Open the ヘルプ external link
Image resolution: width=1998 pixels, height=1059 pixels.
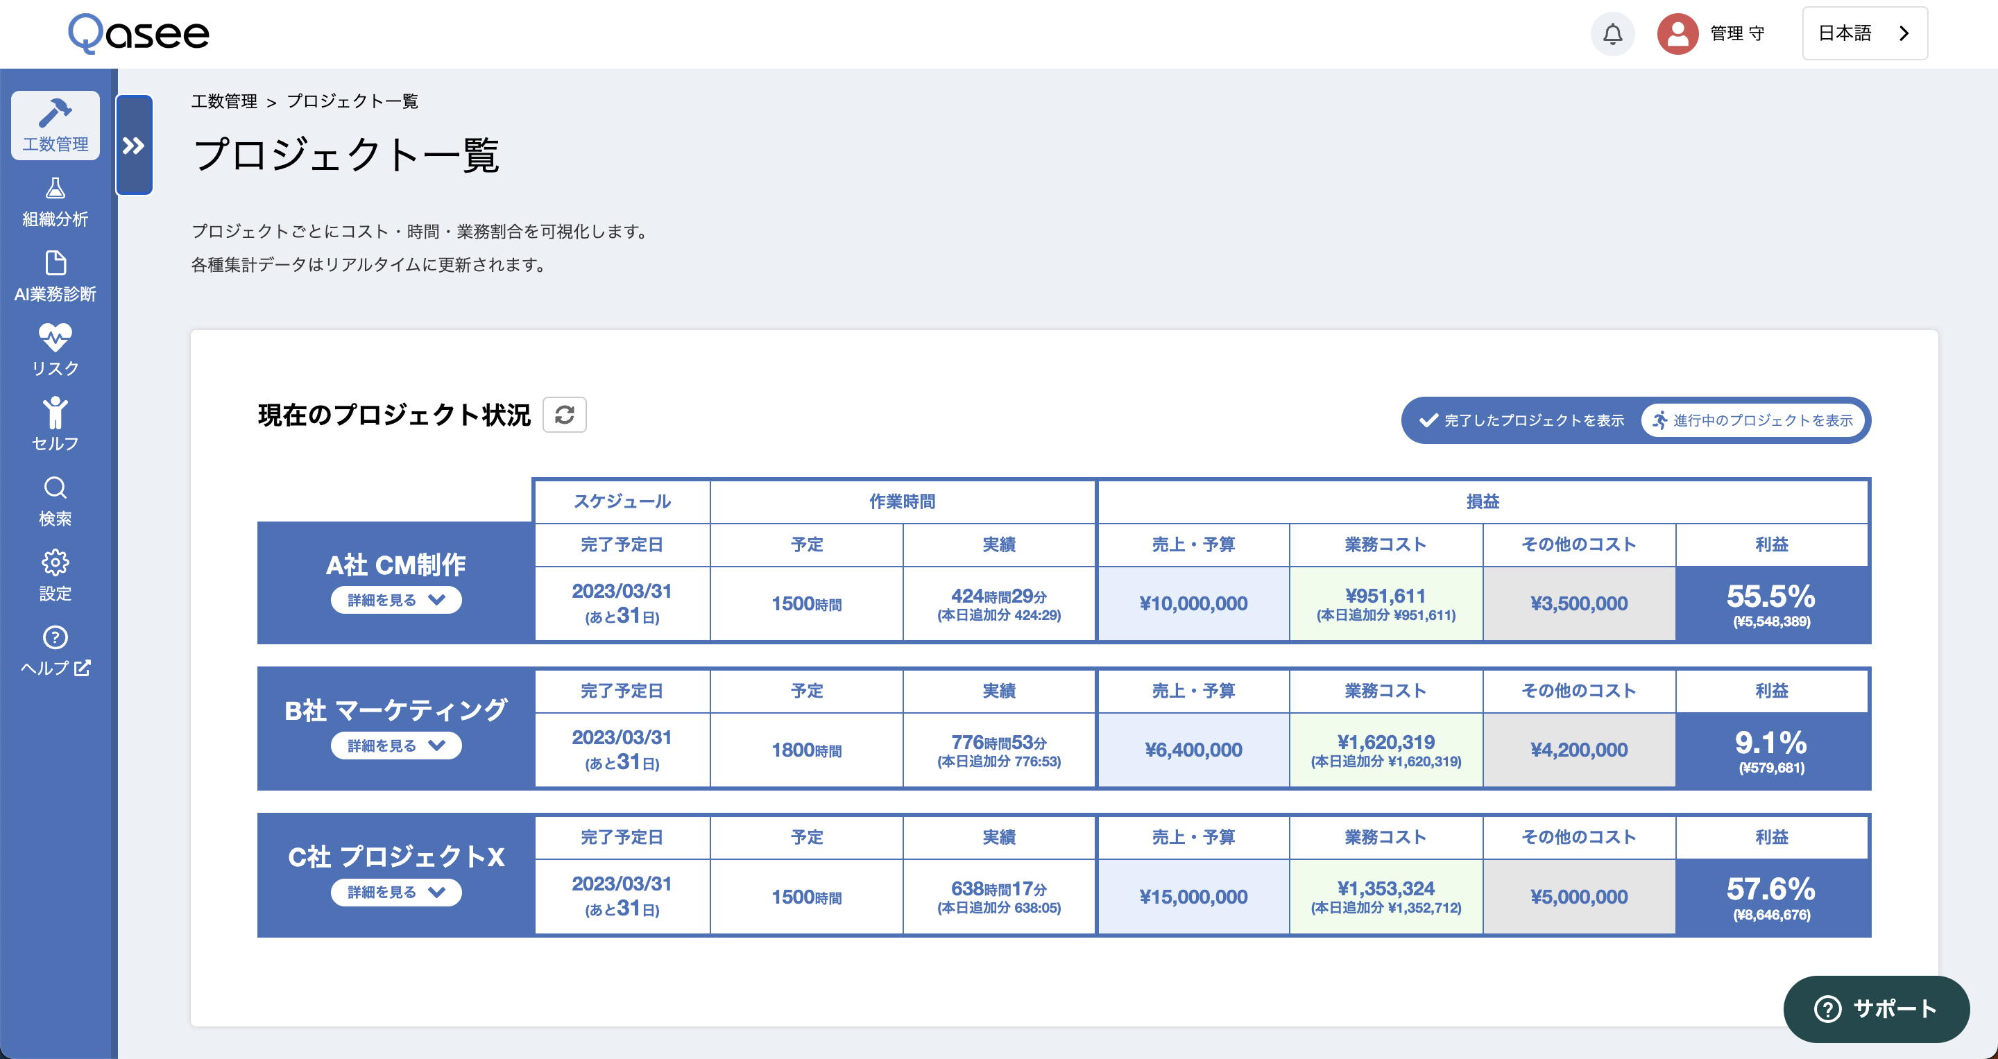[x=55, y=651]
